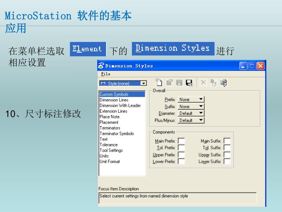Select Terminator Symbols category

coord(122,133)
